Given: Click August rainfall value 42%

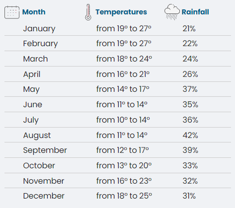Looking at the screenshot, I should [x=190, y=136].
